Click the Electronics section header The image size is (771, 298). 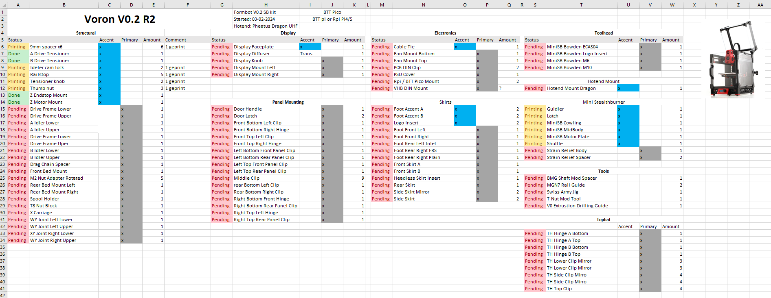click(x=445, y=33)
